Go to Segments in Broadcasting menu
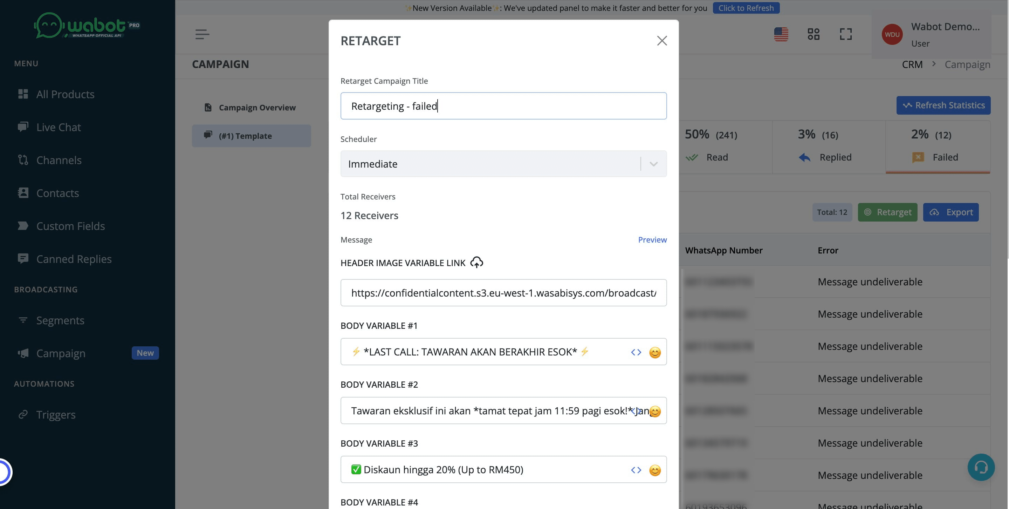The width and height of the screenshot is (1009, 509). click(x=60, y=320)
